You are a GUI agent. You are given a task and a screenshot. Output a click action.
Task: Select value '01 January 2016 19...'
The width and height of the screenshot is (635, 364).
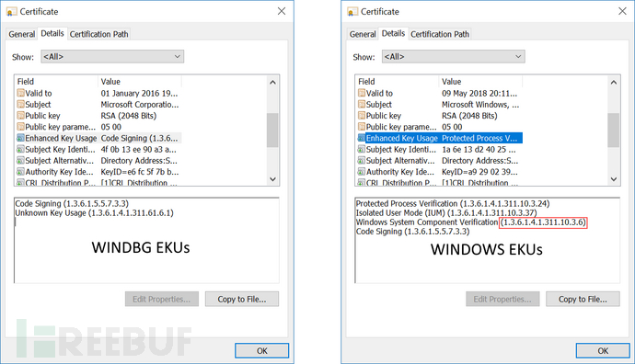click(x=139, y=94)
